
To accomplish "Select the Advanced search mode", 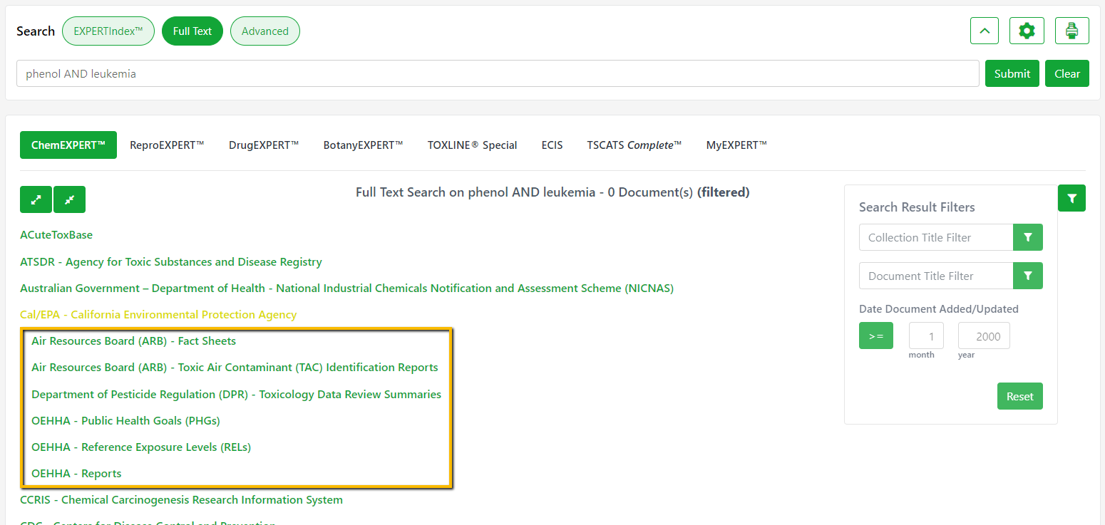I will click(x=264, y=31).
